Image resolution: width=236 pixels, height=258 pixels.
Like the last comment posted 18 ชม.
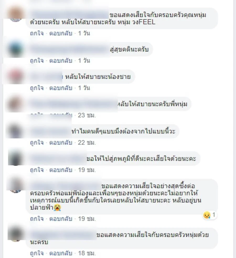(37, 253)
